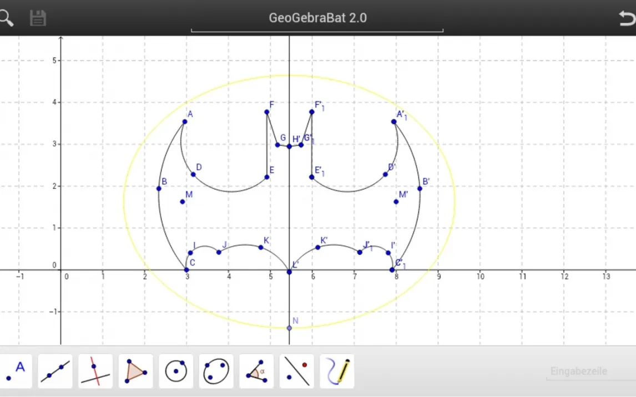Pick the Reflect about line tool

click(296, 371)
